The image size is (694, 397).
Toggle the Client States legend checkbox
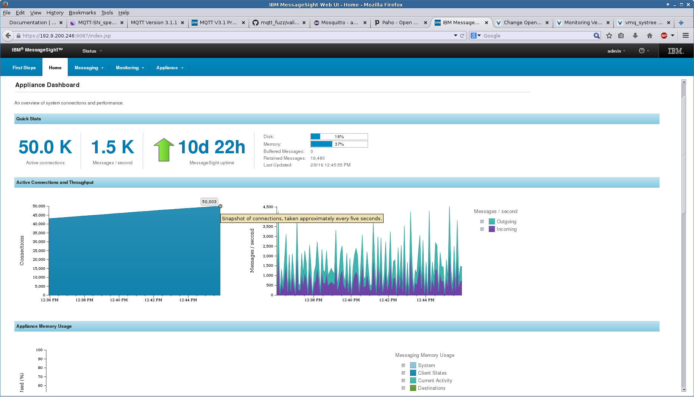[403, 373]
